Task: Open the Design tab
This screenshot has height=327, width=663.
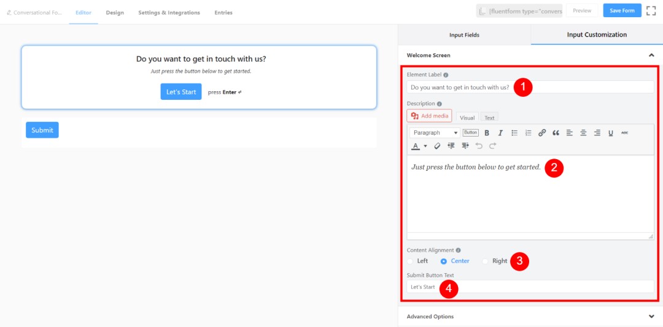Action: click(x=115, y=13)
